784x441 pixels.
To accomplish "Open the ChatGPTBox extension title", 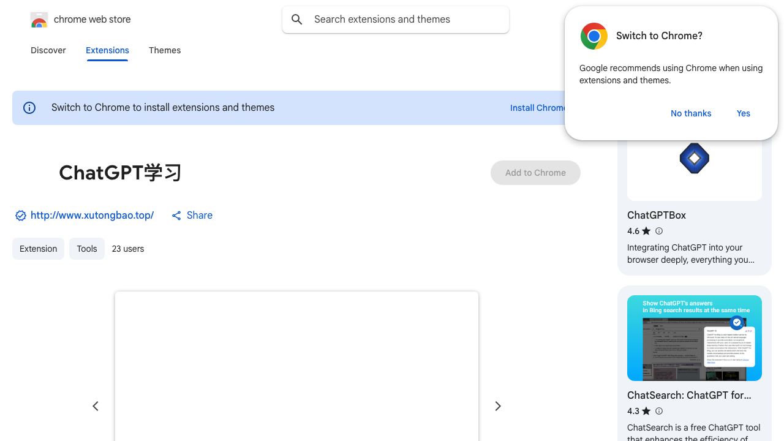I will pos(657,215).
